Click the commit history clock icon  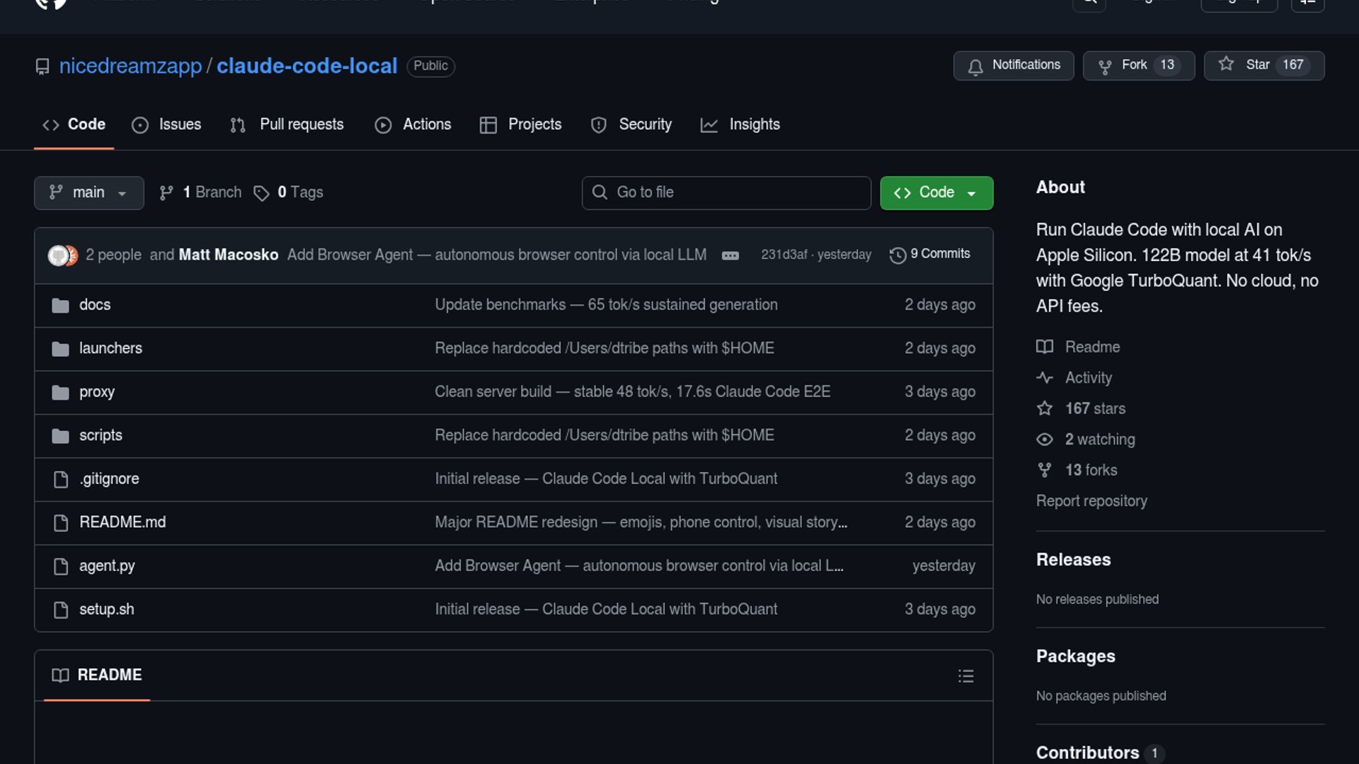(898, 255)
